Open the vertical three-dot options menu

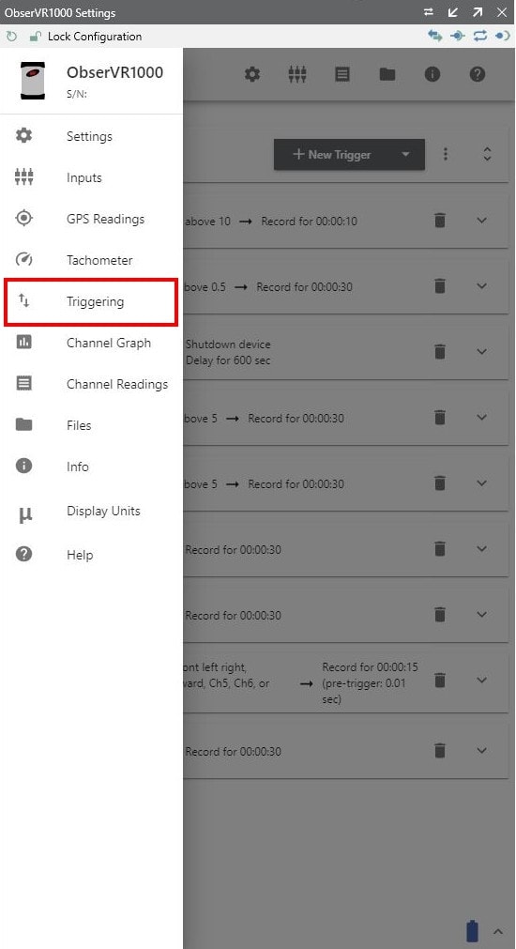click(446, 154)
